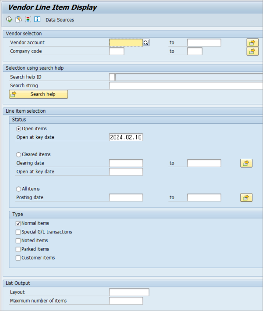Click key date field showing 2024.02.18
This screenshot has height=311, width=263.
tap(126, 137)
